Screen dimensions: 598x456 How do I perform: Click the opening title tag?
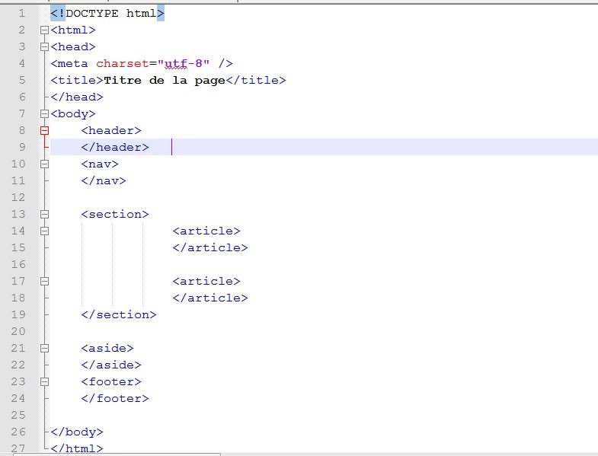point(77,81)
